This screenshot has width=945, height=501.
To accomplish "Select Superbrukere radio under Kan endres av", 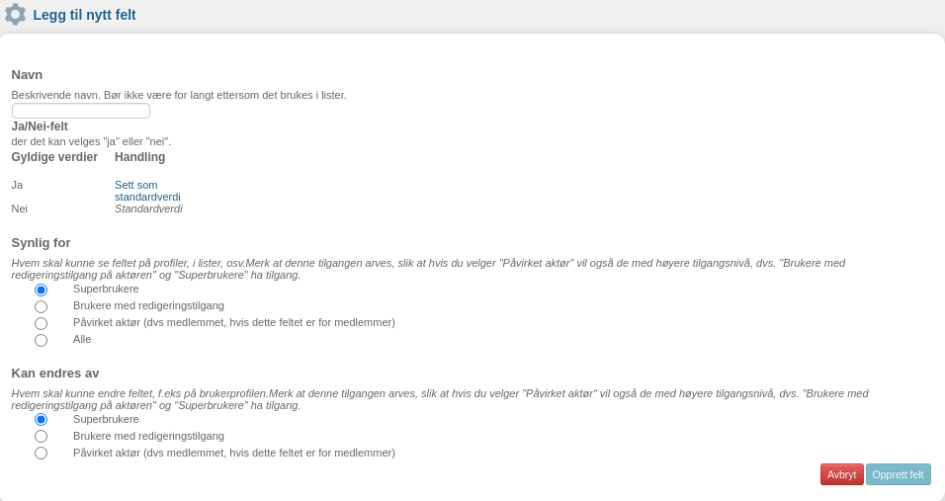I will coord(41,419).
